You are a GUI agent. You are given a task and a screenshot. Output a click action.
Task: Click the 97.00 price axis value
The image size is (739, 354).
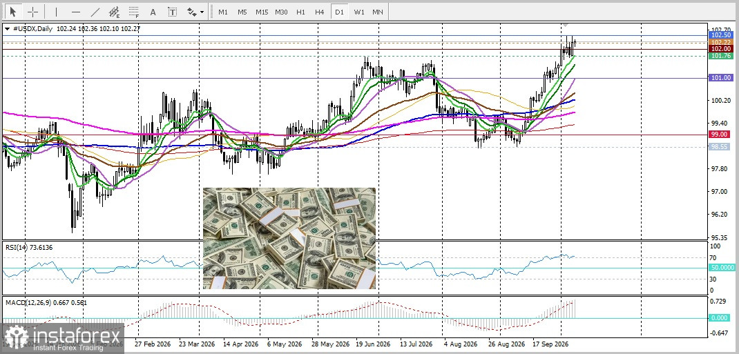[x=720, y=191]
